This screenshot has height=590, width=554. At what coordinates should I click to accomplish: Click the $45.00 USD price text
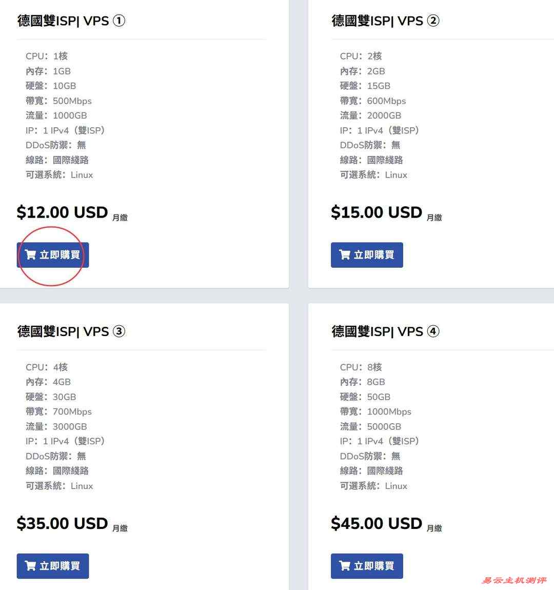click(x=376, y=523)
